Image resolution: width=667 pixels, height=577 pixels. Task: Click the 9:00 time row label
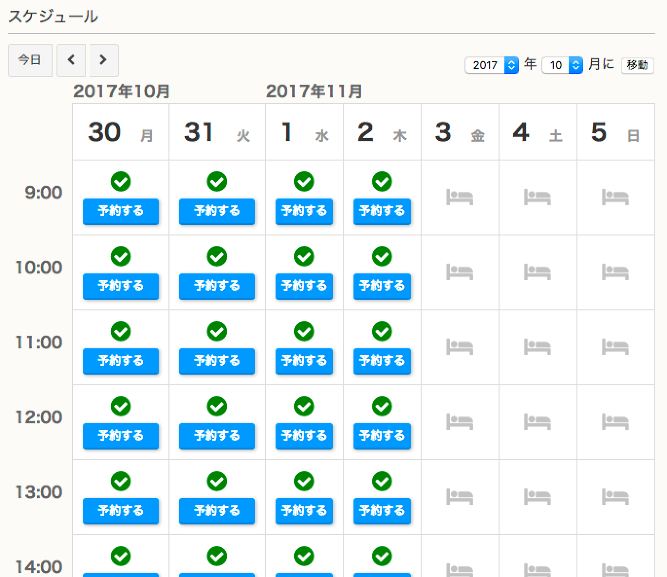point(44,193)
